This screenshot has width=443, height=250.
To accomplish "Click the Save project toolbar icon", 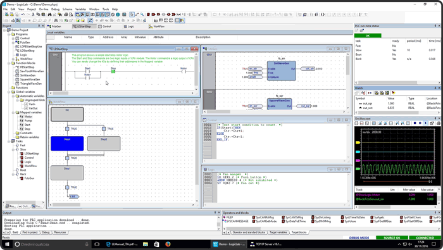I will (x=16, y=15).
